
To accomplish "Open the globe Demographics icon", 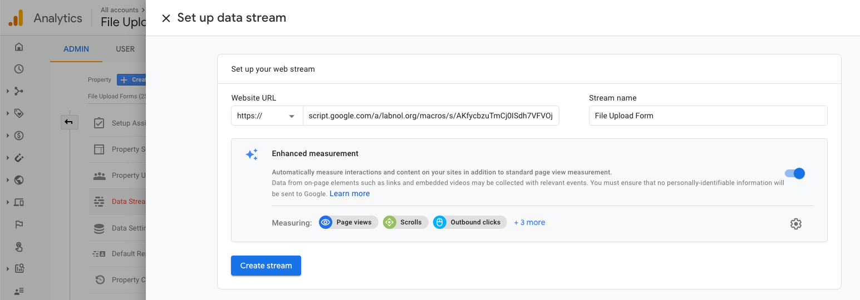I will [19, 180].
